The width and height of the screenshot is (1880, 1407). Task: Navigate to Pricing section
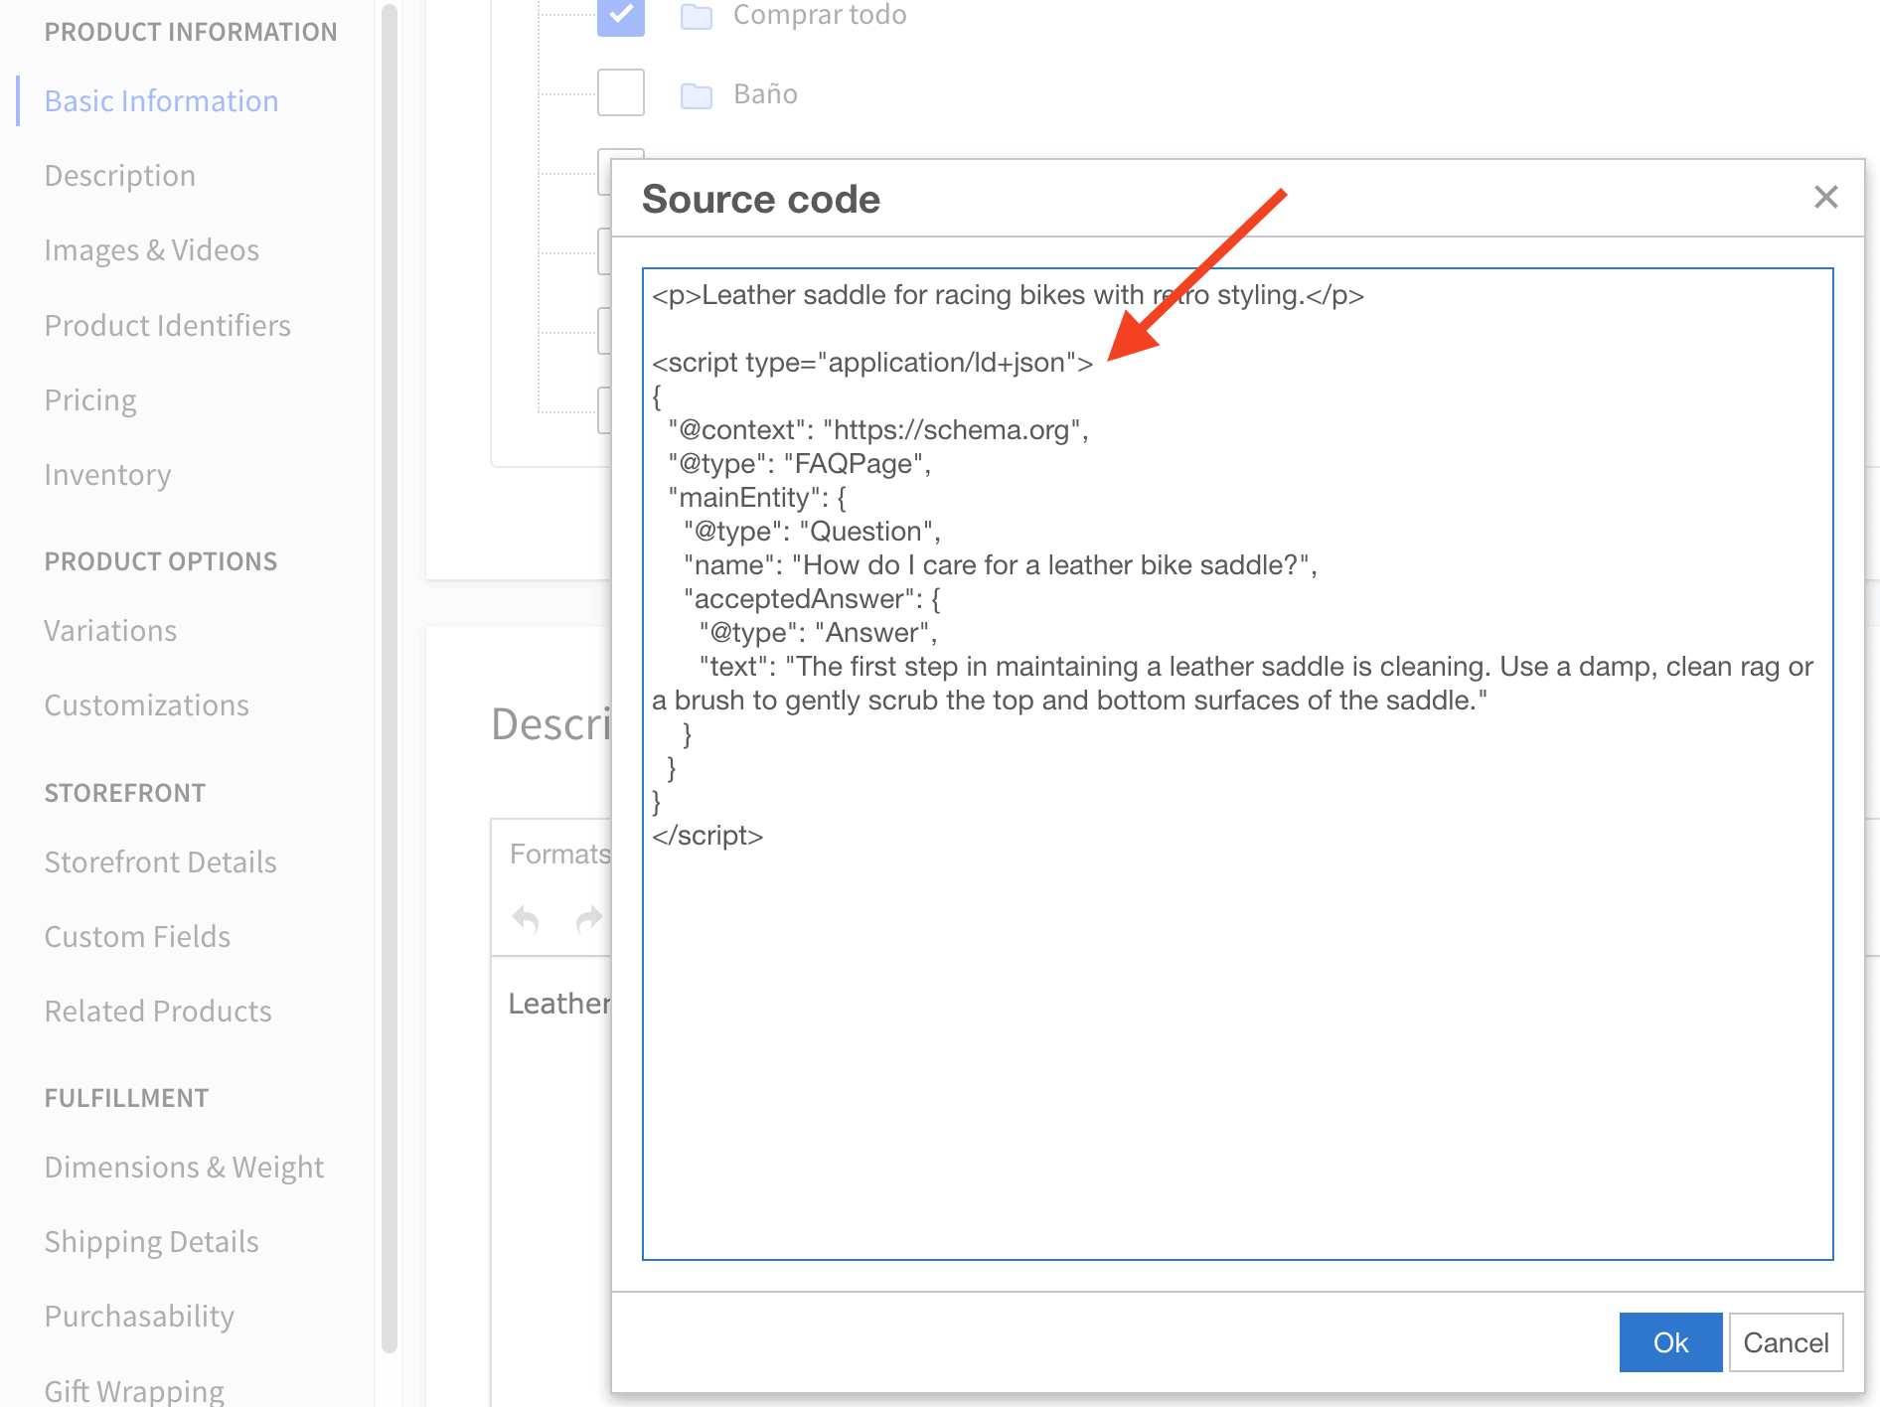[x=90, y=400]
